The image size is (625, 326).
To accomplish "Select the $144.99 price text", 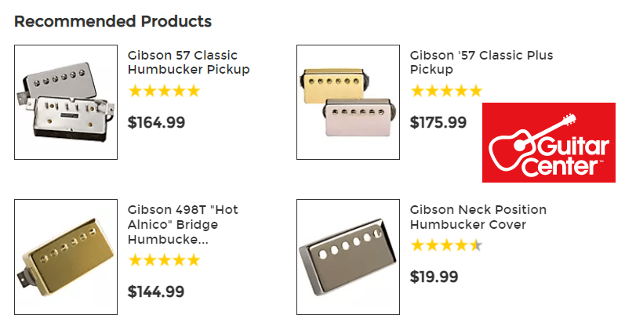I will (156, 292).
